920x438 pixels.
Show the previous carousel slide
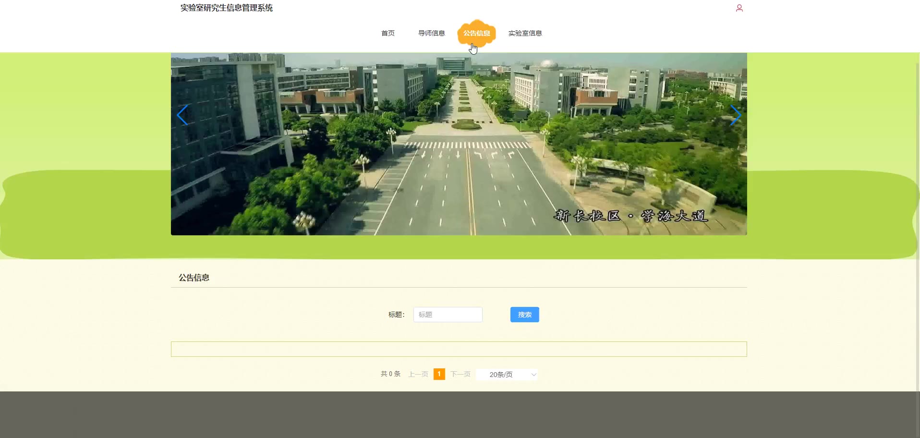pos(182,115)
